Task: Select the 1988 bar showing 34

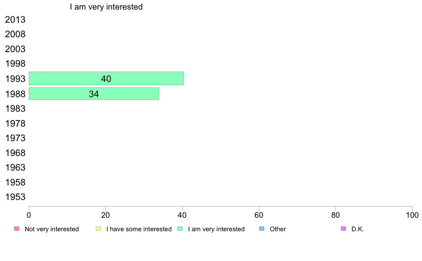Action: pyautogui.click(x=94, y=94)
